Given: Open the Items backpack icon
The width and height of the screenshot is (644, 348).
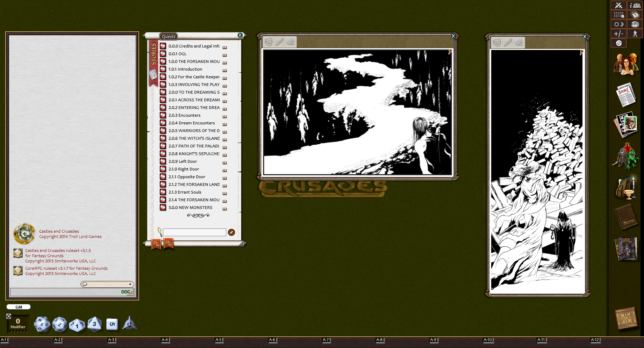Looking at the screenshot, I should [626, 188].
